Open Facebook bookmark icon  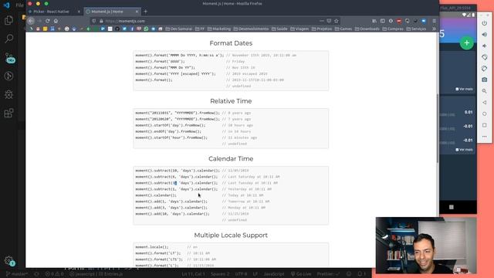132,29
